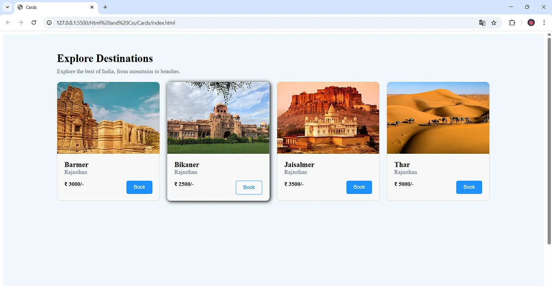Click the address bar URL field
This screenshot has width=552, height=286.
coord(163,23)
